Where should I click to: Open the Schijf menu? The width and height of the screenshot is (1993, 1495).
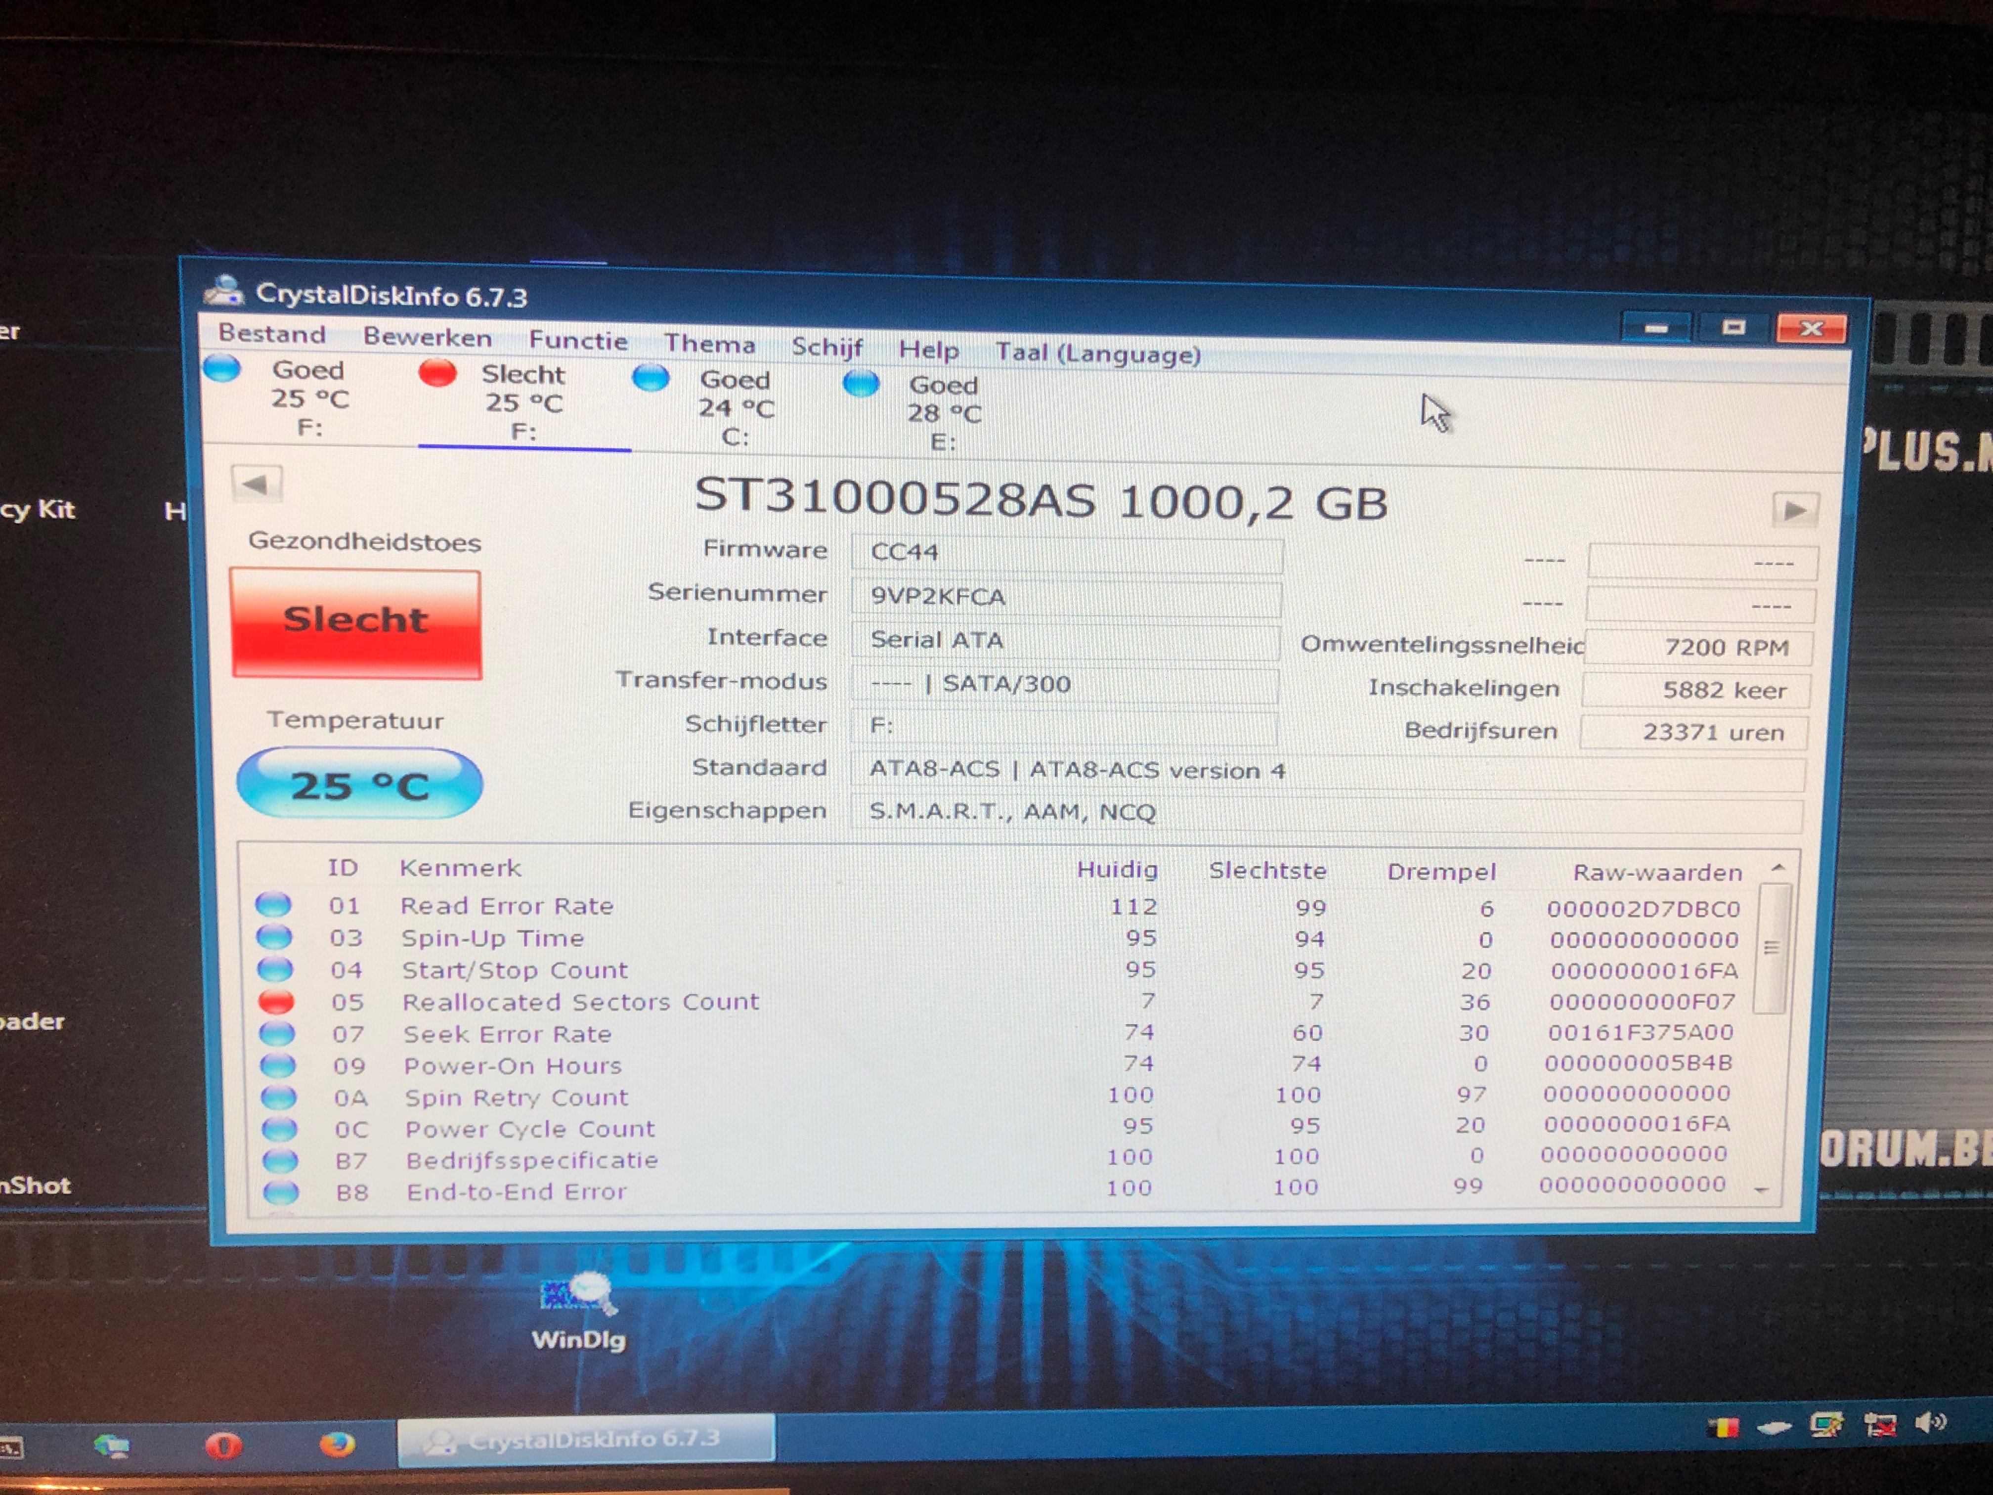click(826, 347)
